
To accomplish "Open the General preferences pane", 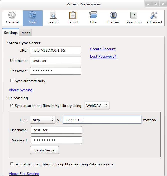I will click(x=12, y=18).
